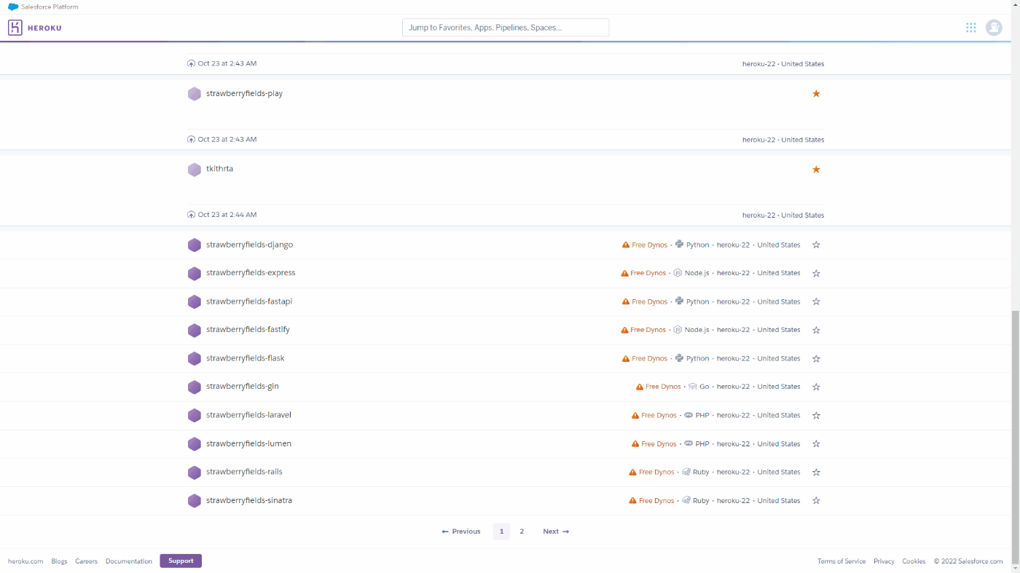
Task: Go to pagination page 1
Action: pyautogui.click(x=501, y=531)
